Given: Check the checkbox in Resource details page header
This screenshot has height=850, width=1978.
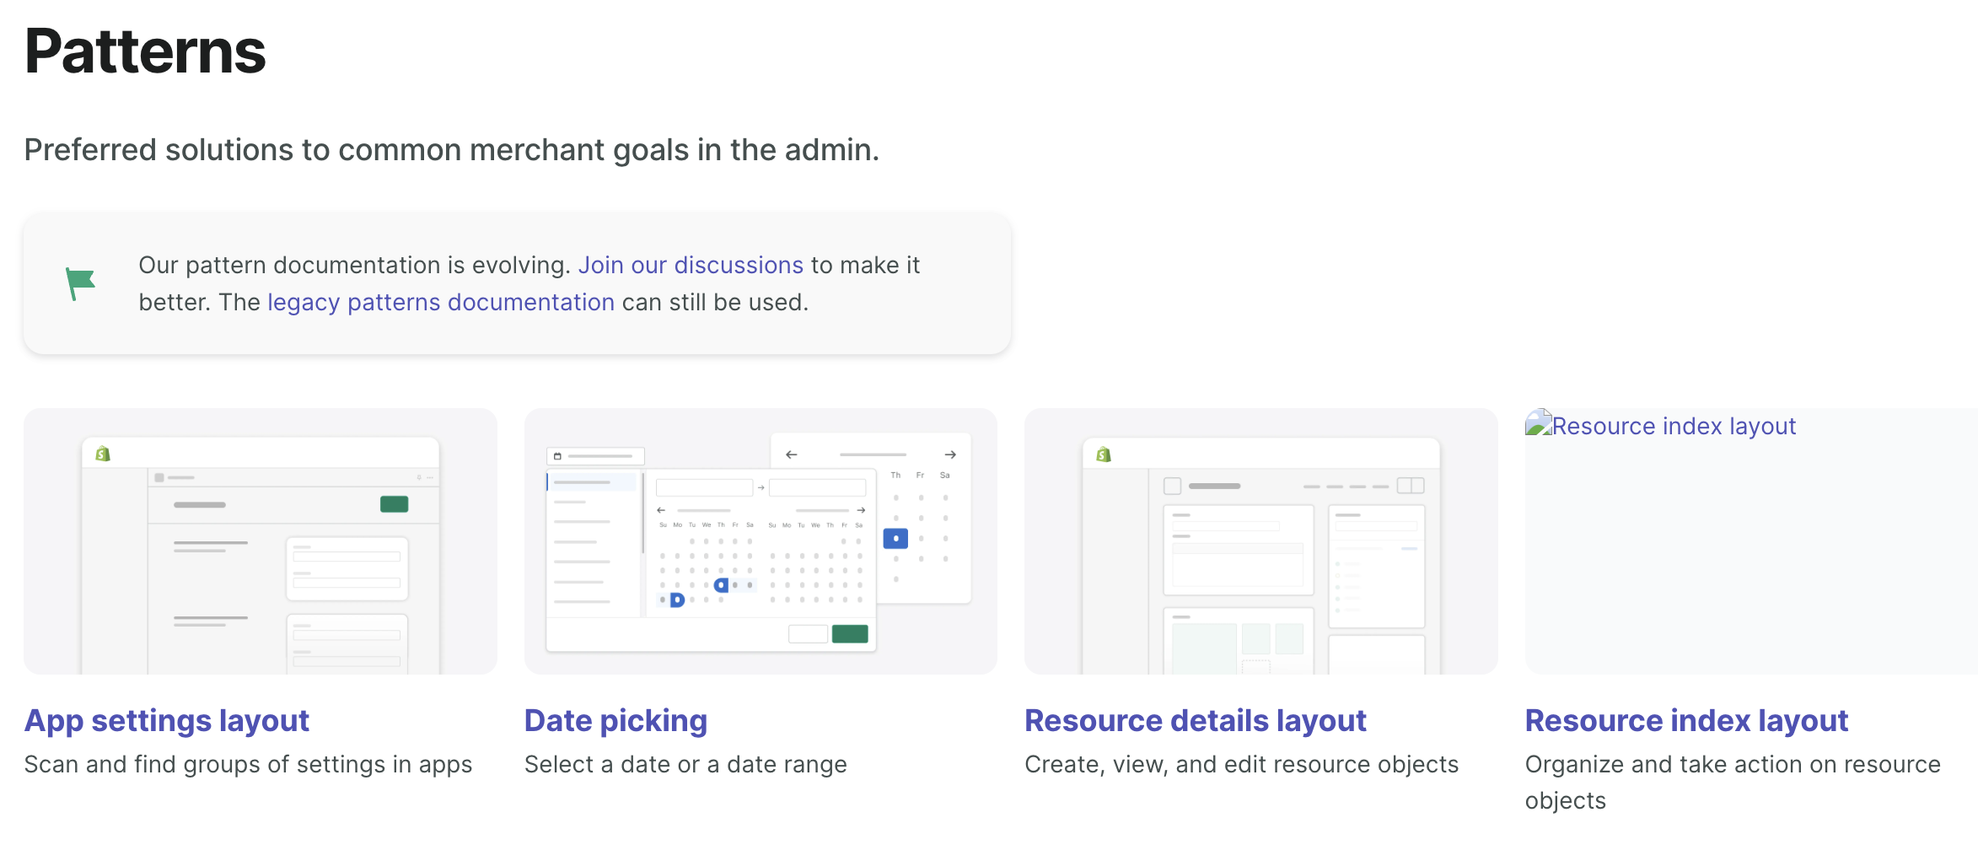Looking at the screenshot, I should [x=1173, y=486].
